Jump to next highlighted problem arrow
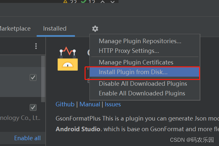This screenshot has width=219, height=146. [113, 2]
